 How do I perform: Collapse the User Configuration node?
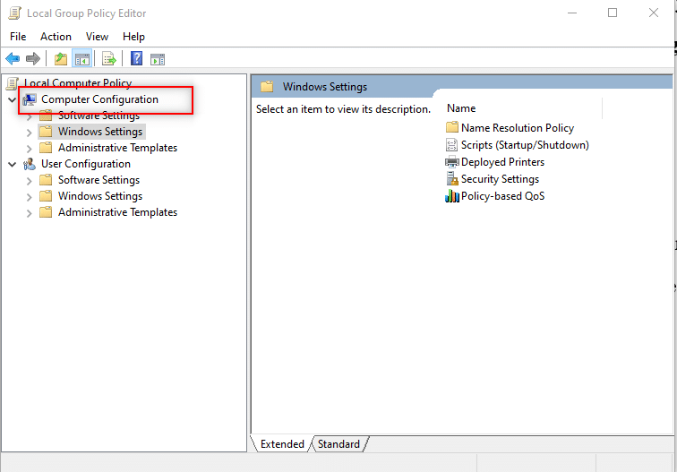tap(13, 164)
